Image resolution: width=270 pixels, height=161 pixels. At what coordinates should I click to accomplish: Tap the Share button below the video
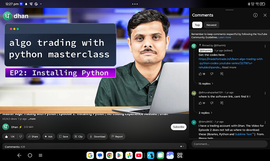(33, 136)
